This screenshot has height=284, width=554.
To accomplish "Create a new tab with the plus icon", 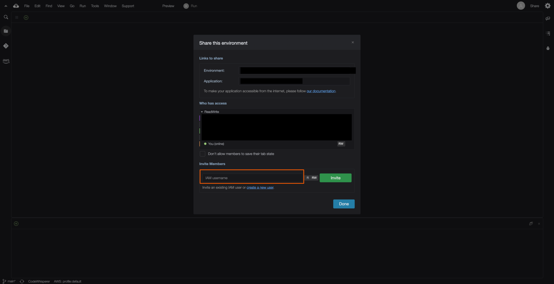I will 26,17.
